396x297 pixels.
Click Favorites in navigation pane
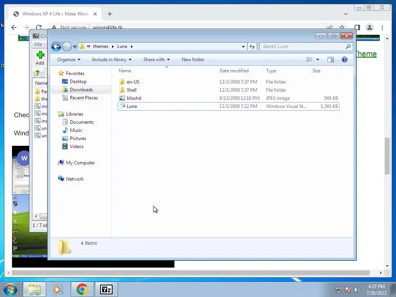pos(75,73)
